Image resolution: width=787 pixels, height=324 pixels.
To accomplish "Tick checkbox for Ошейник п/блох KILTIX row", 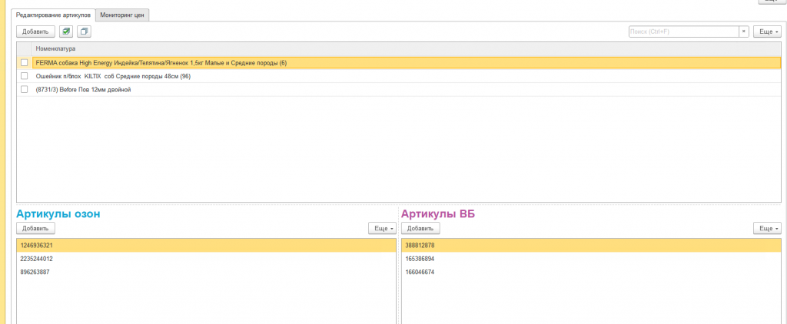I will pyautogui.click(x=24, y=76).
